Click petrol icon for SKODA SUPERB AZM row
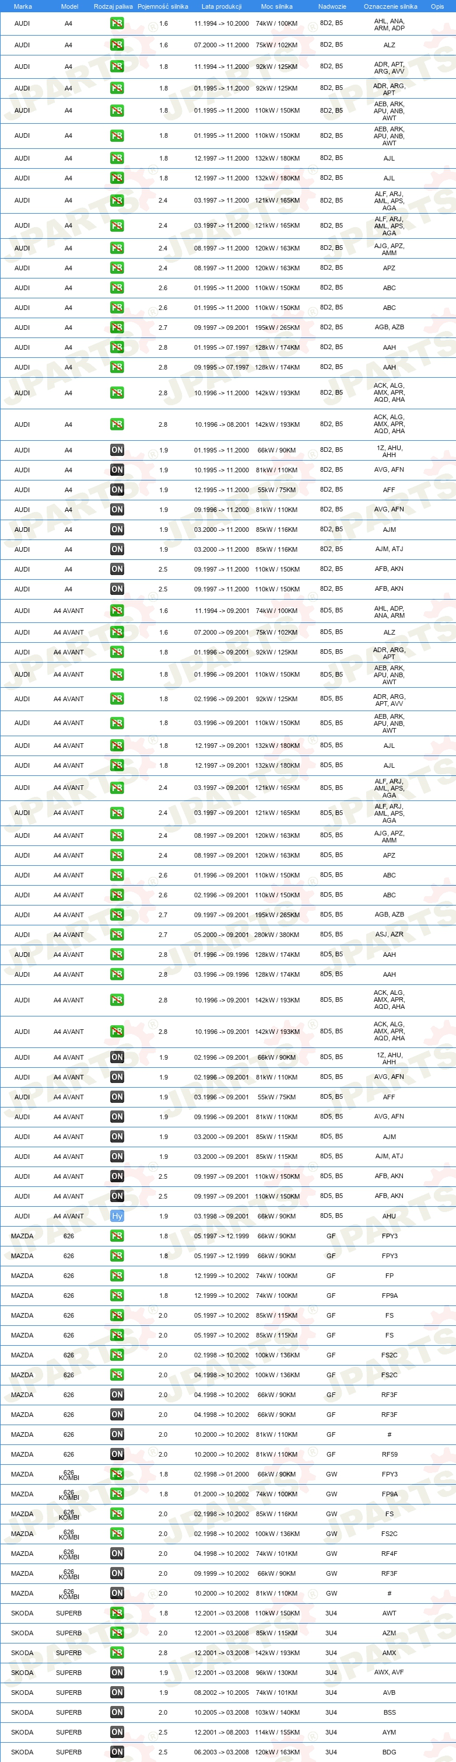 click(117, 1633)
